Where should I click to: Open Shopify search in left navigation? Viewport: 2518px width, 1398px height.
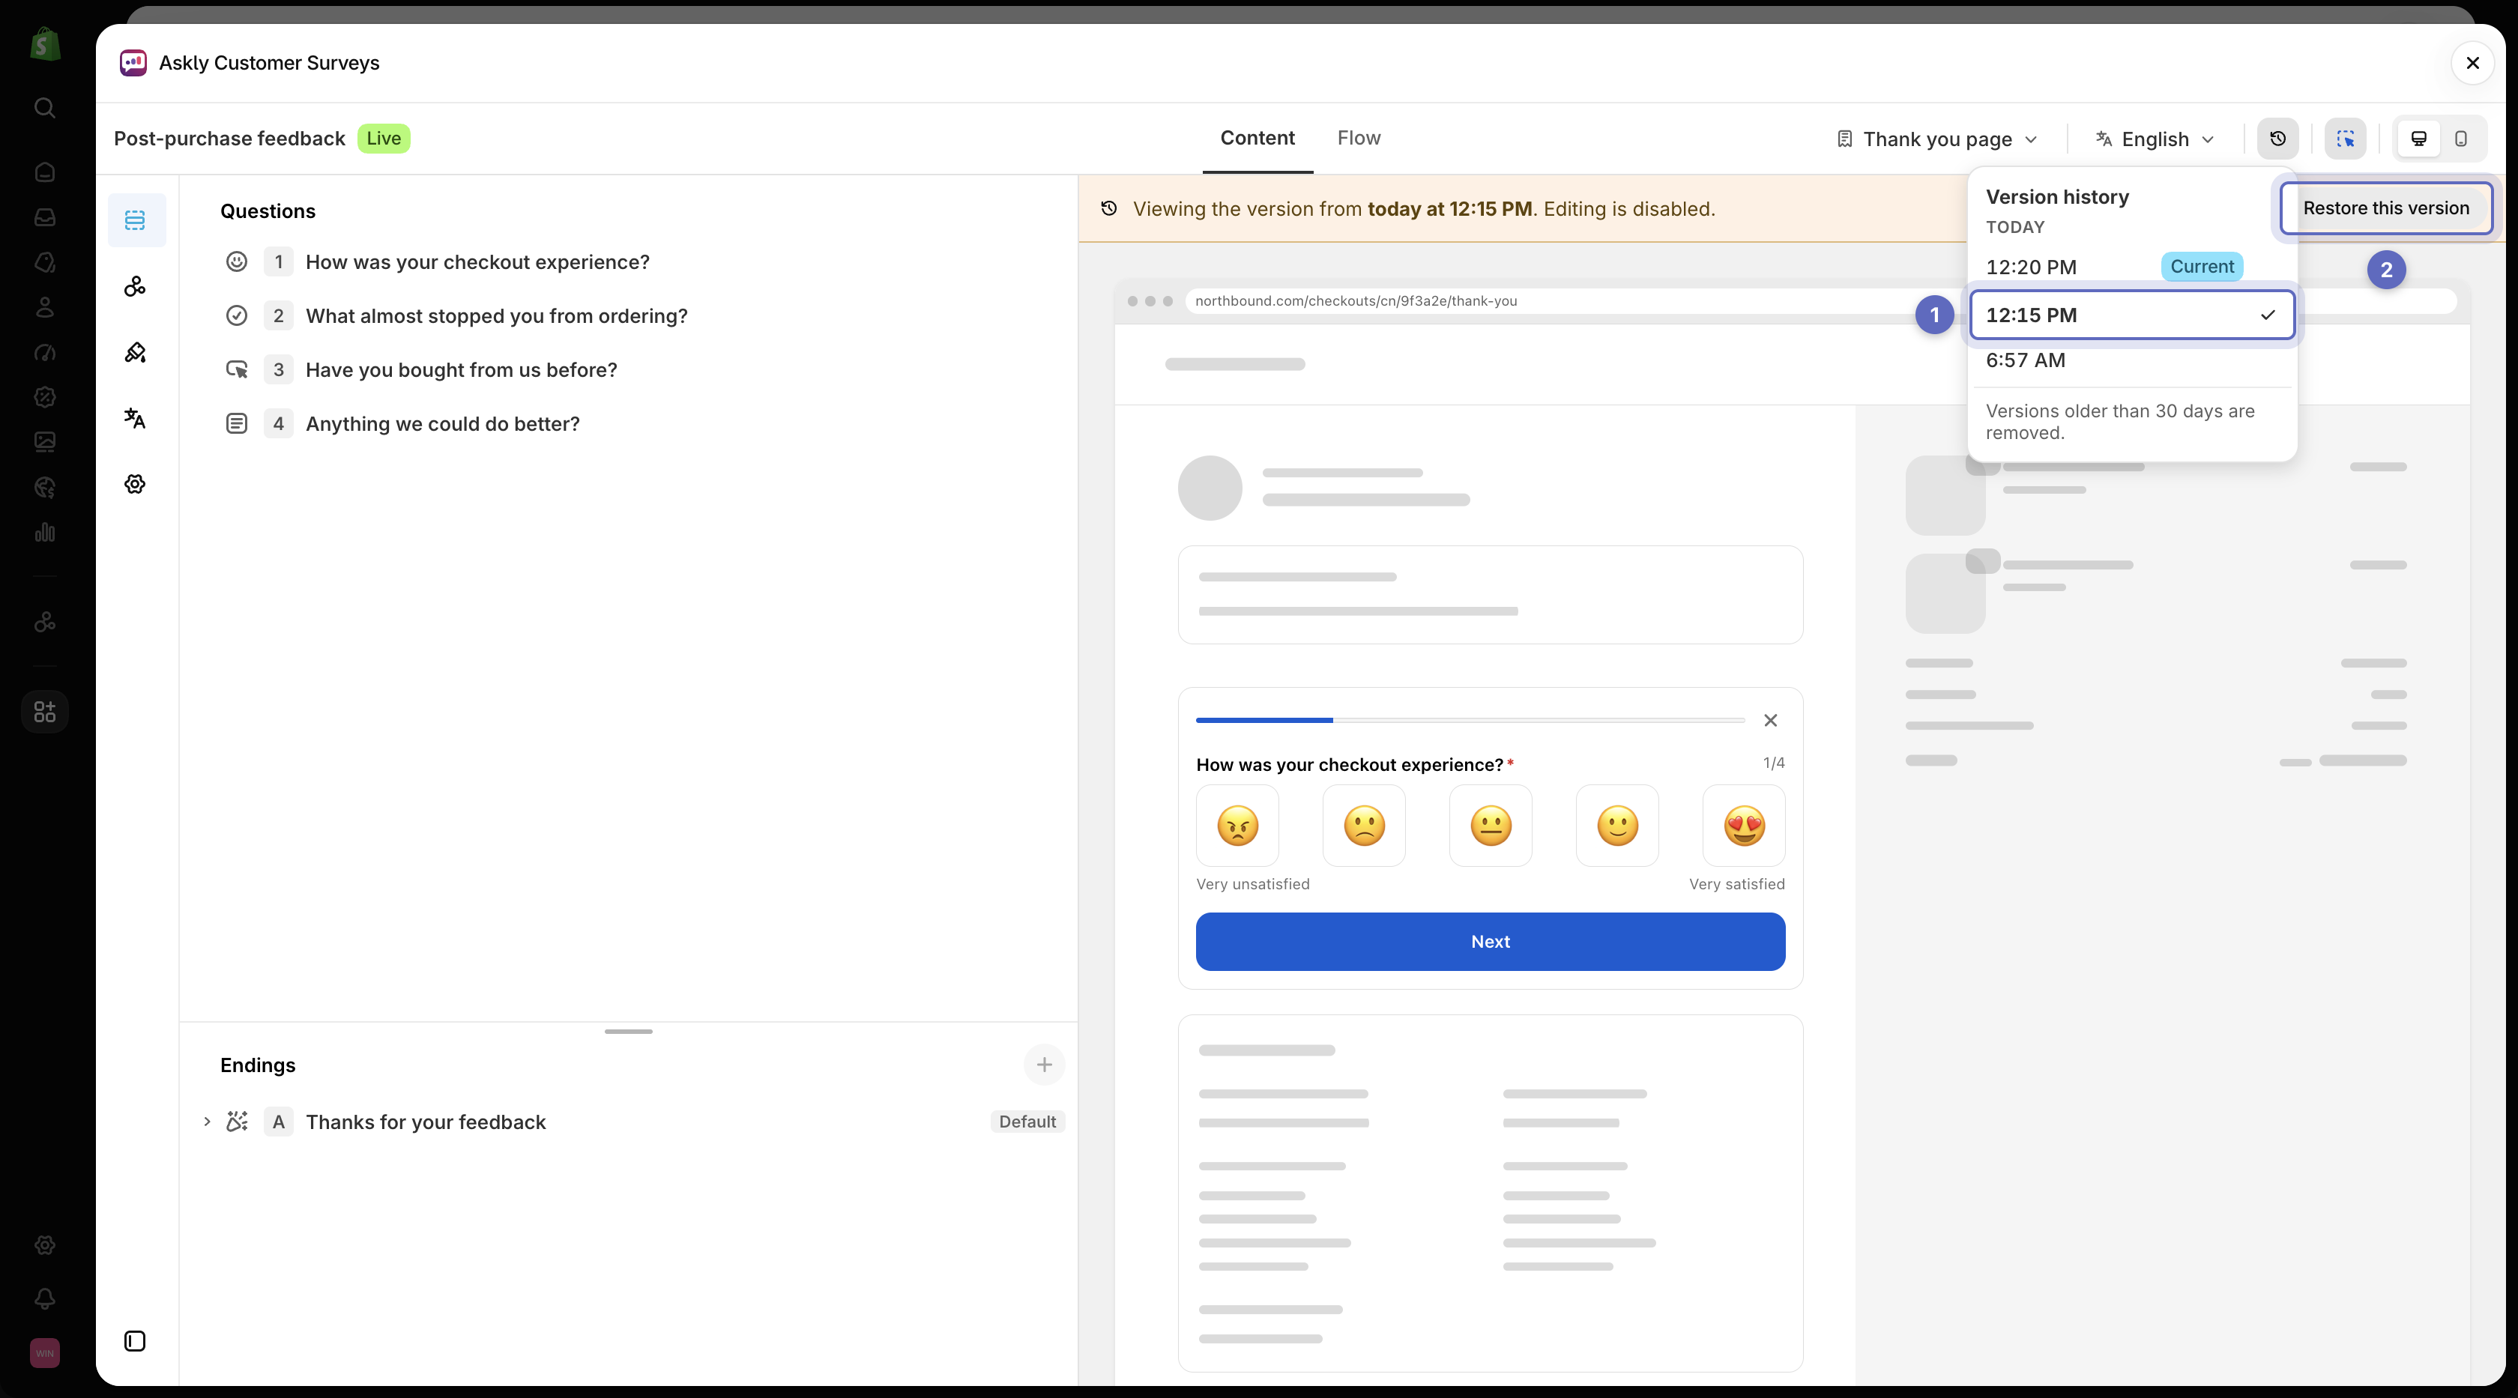(45, 107)
